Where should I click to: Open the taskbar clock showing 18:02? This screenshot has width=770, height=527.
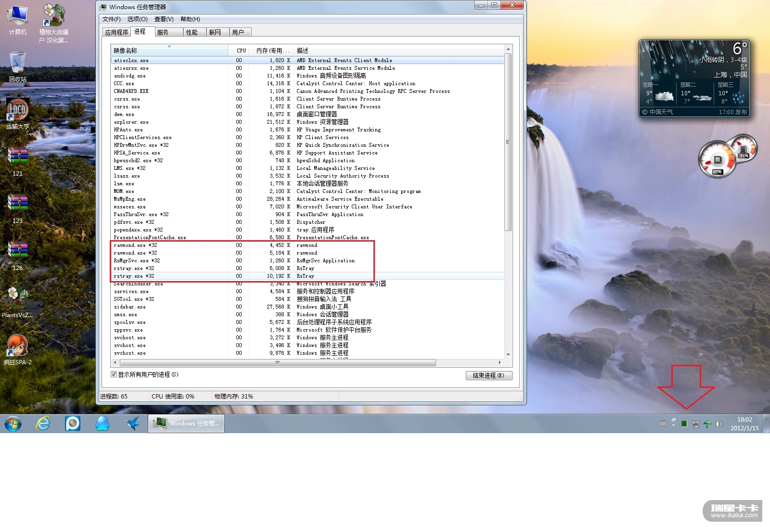pyautogui.click(x=744, y=424)
